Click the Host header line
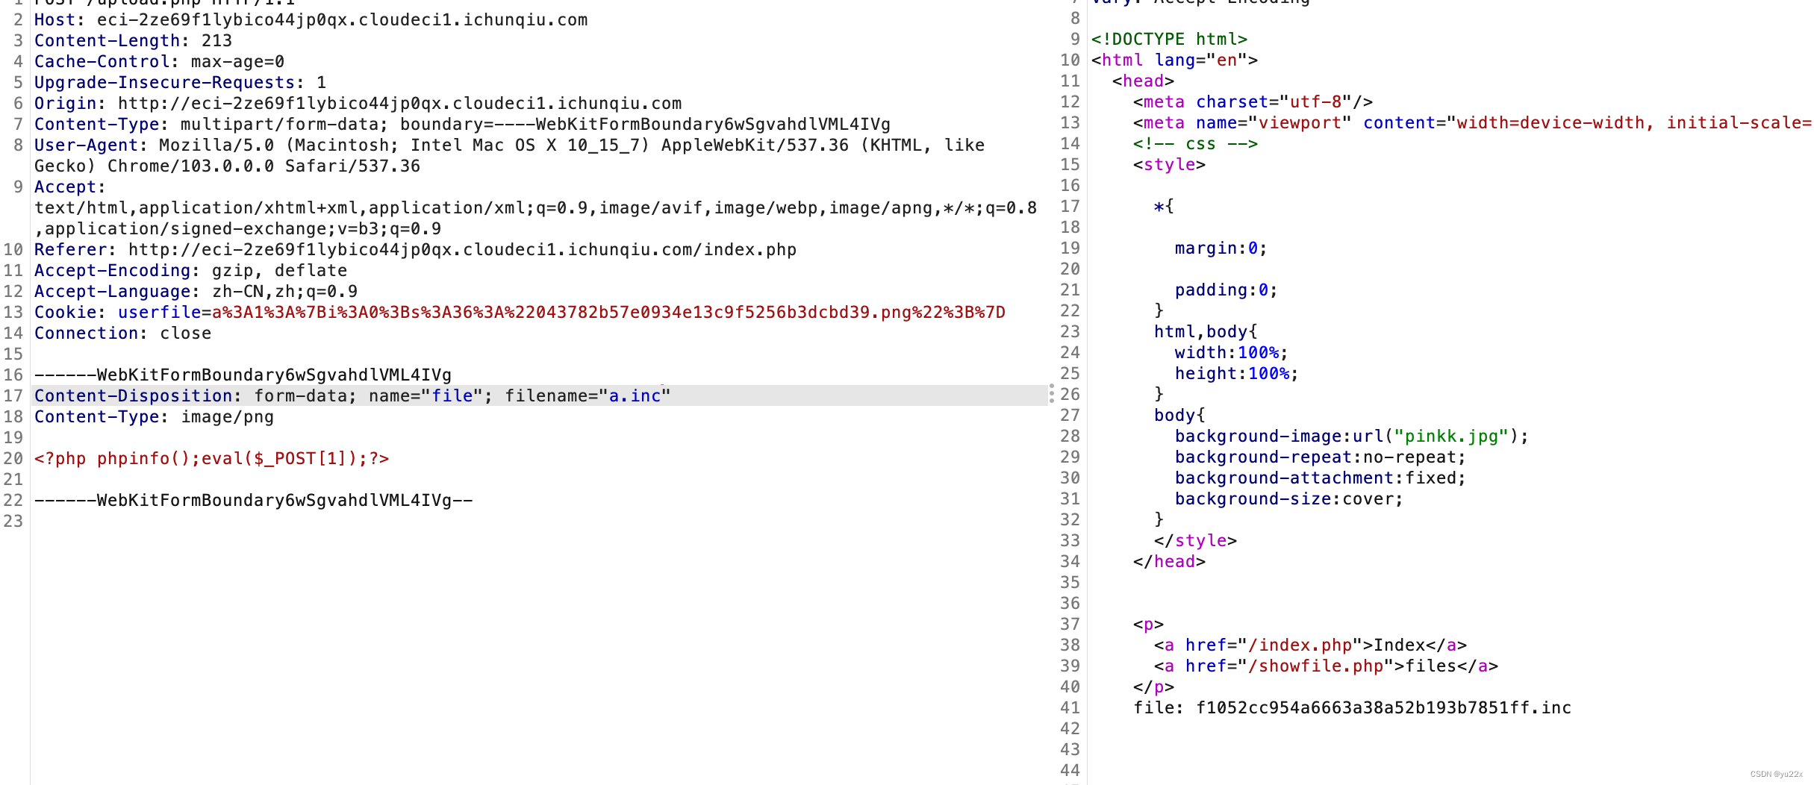This screenshot has height=785, width=1814. click(x=311, y=20)
